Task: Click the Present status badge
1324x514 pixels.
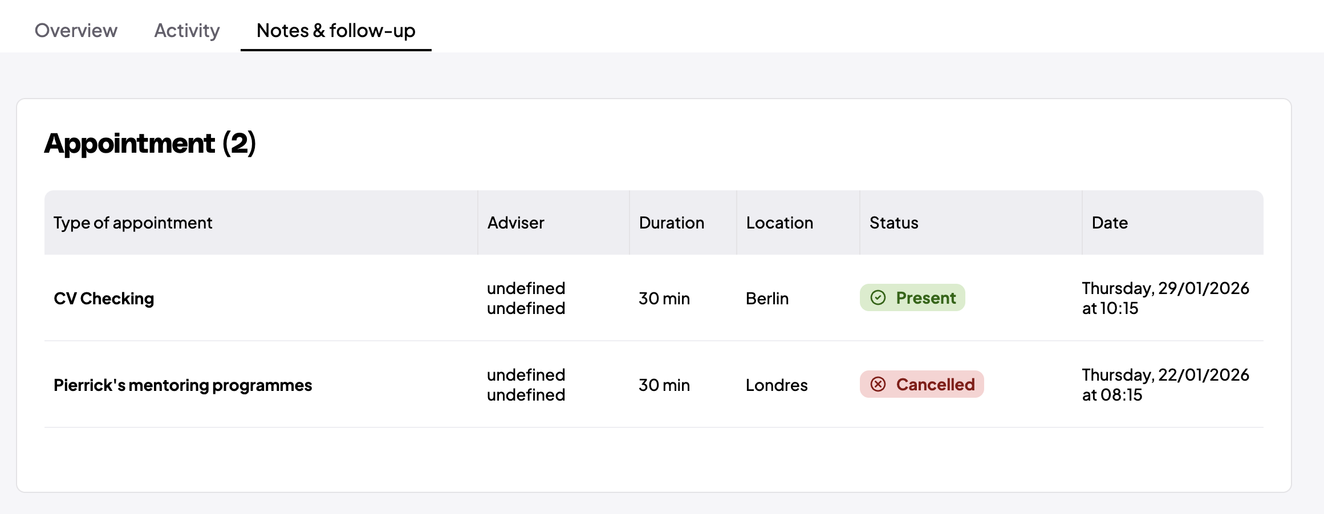Action: (x=912, y=297)
